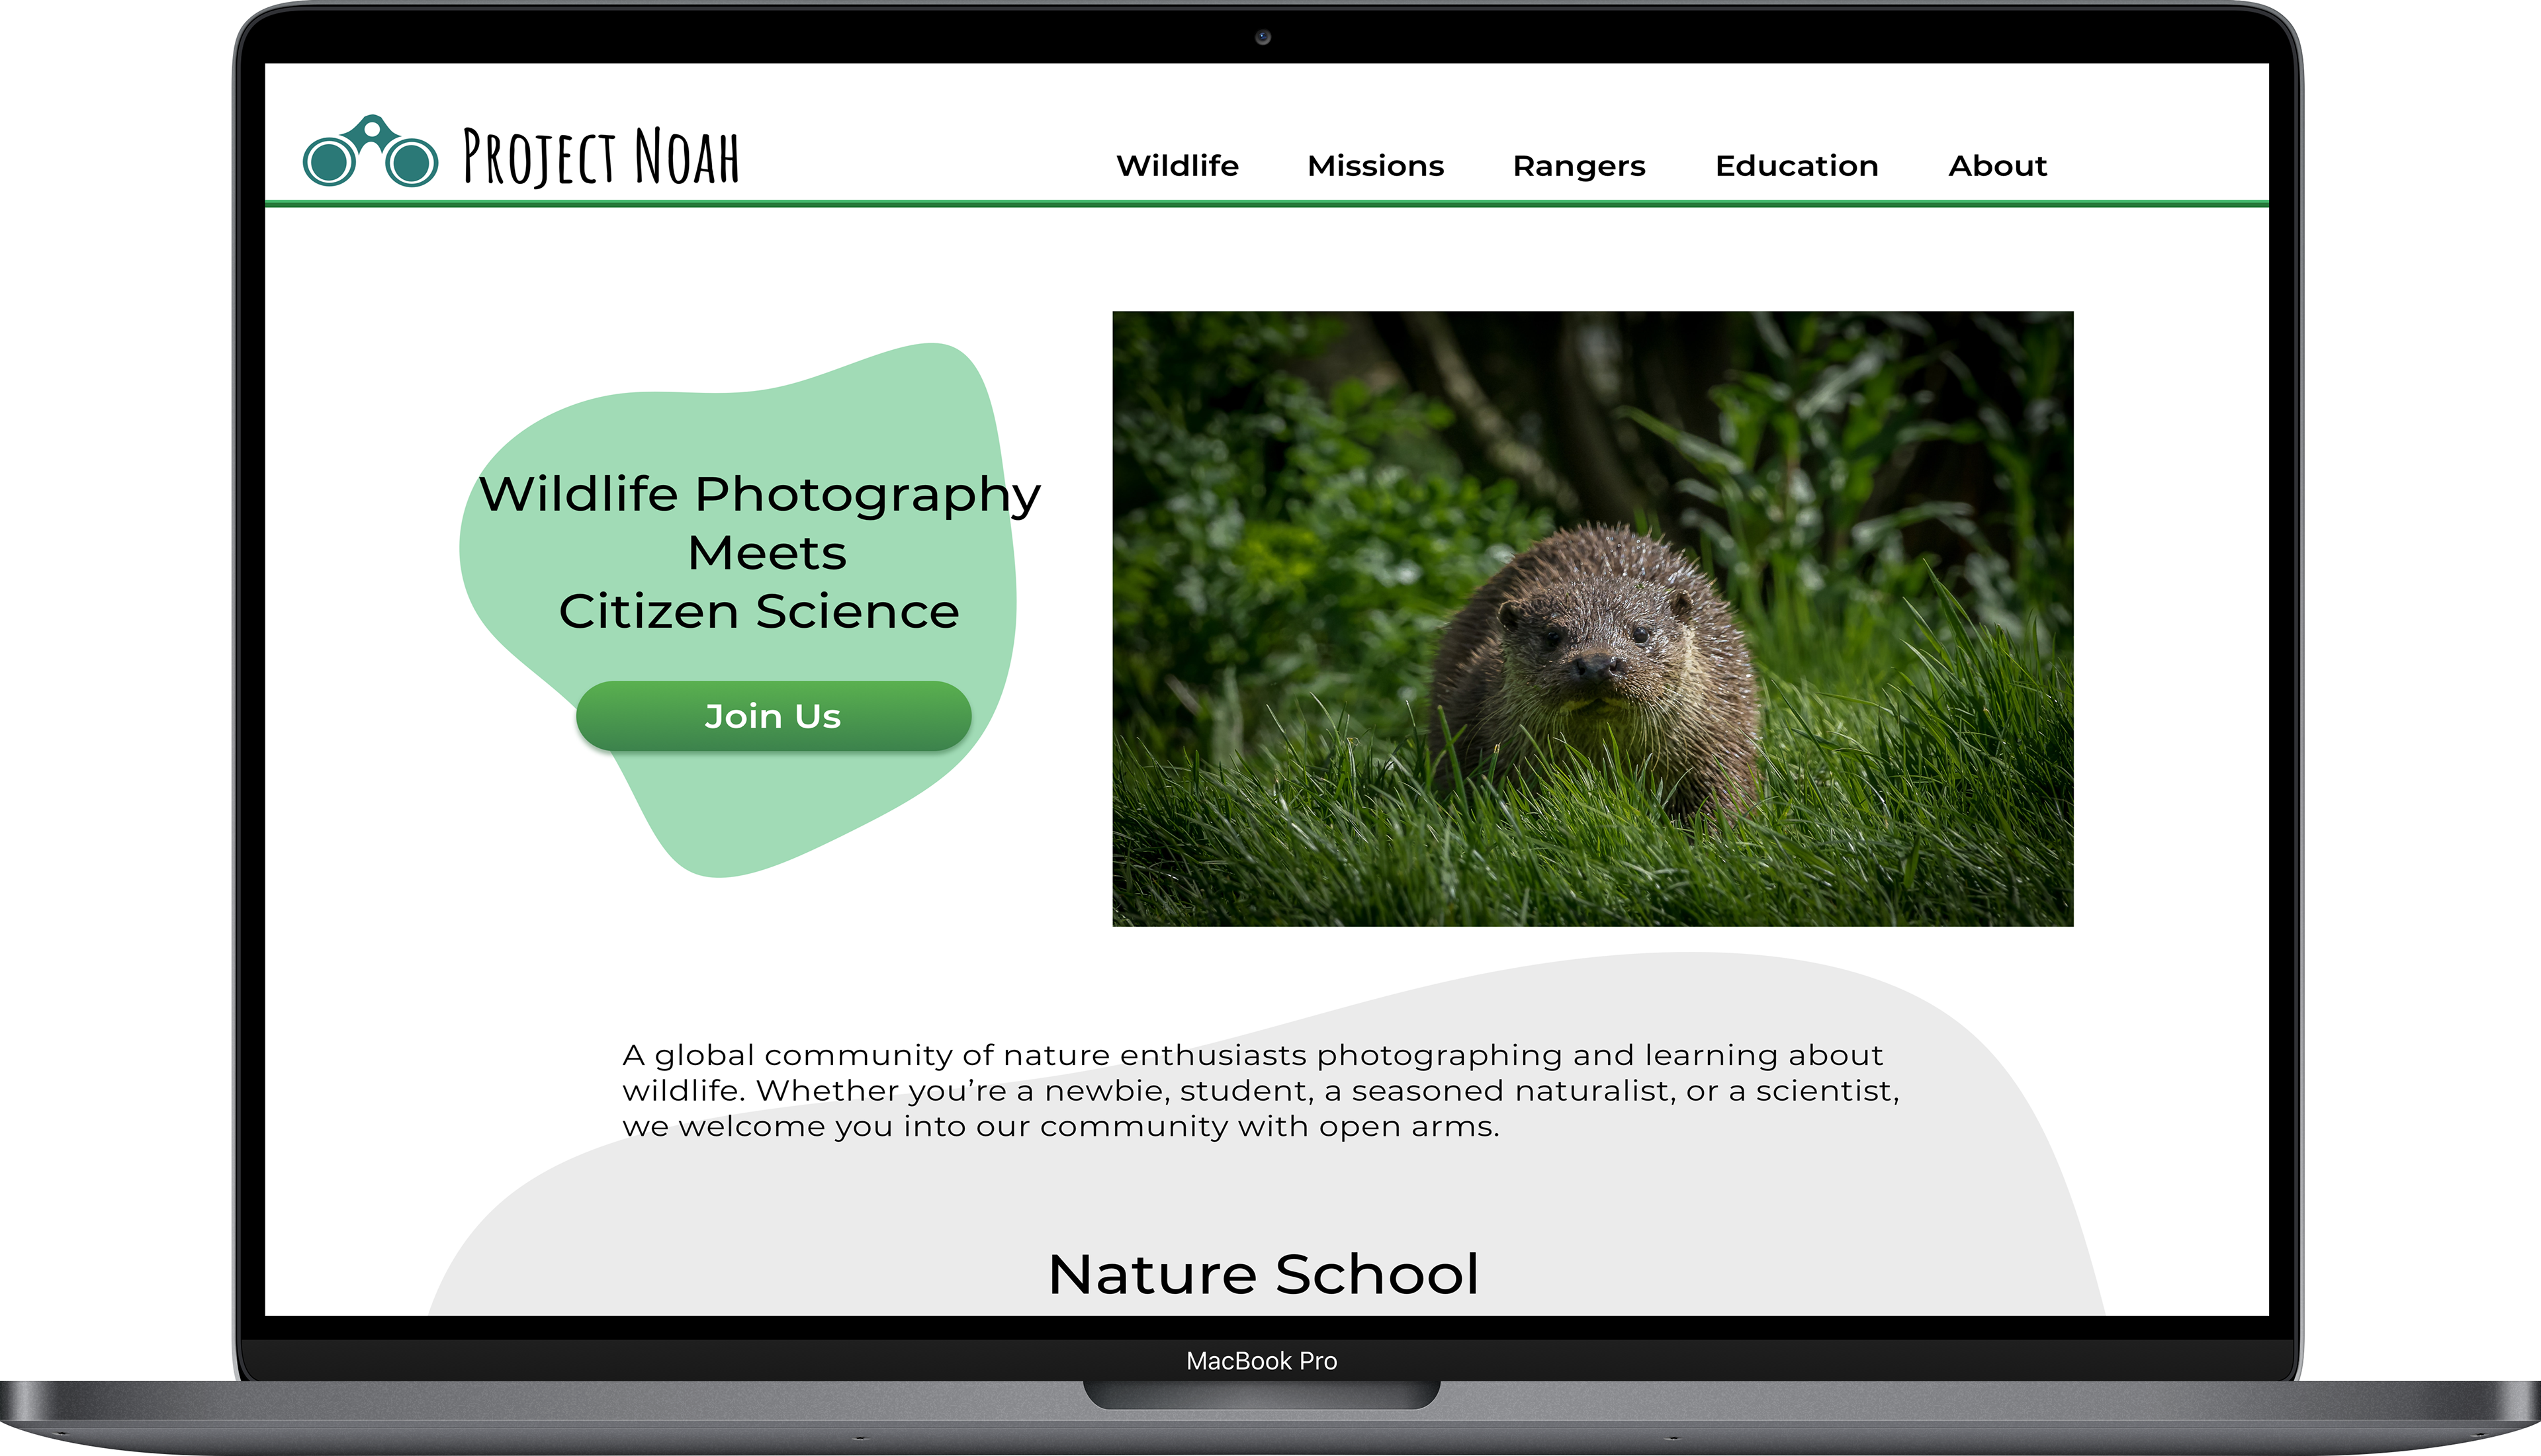Click the Nature School heading
Screen dimensions: 2541x1456
coord(1263,1274)
